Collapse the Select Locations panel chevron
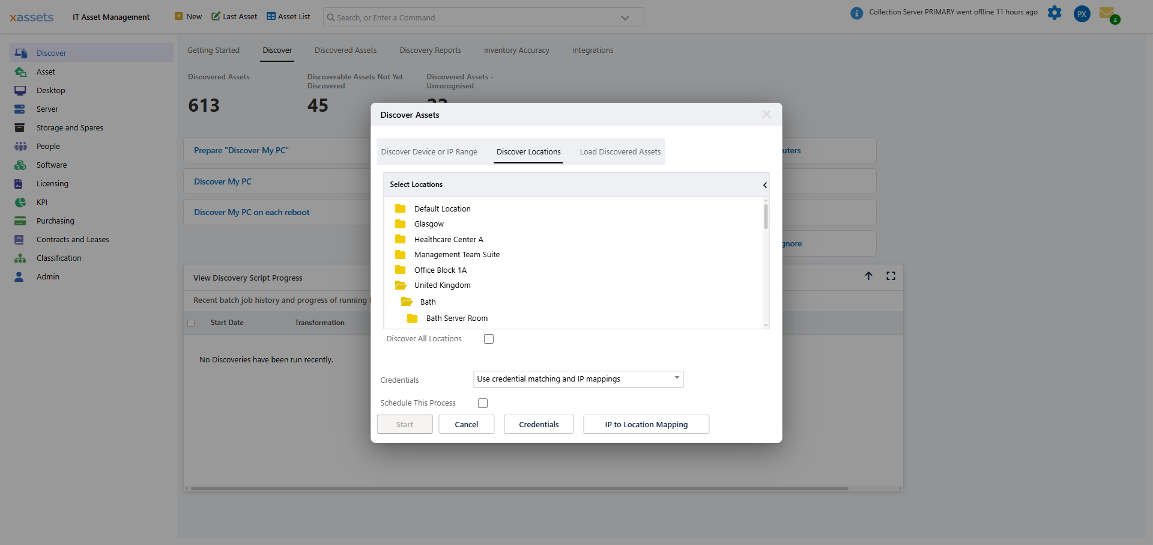 [x=764, y=185]
